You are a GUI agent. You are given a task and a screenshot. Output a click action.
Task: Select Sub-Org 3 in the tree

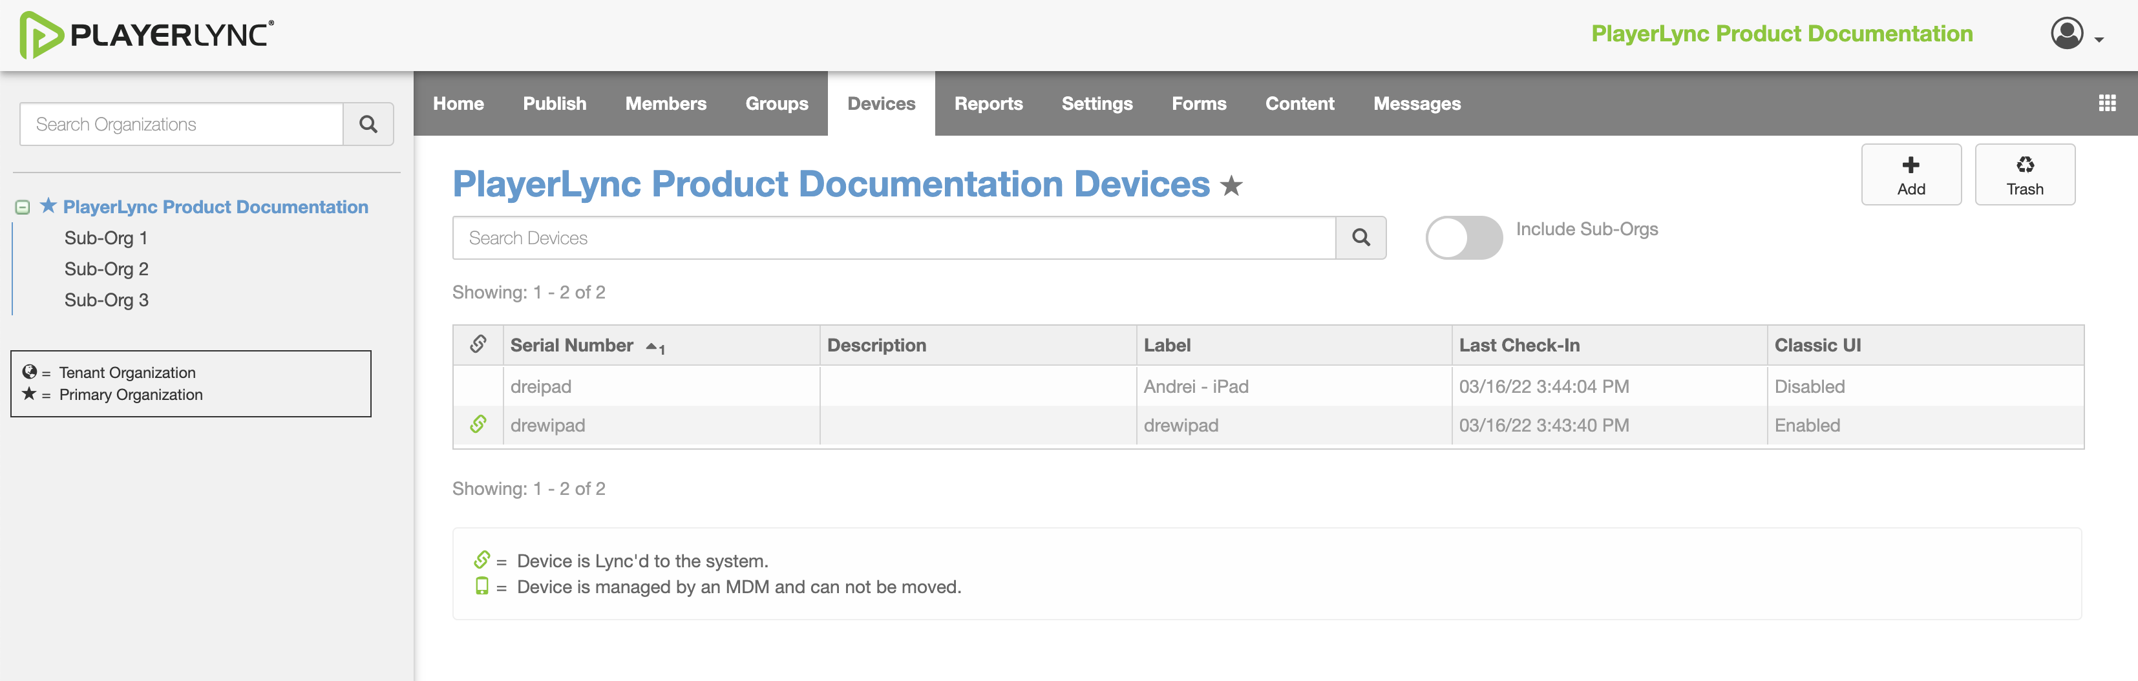tap(106, 300)
